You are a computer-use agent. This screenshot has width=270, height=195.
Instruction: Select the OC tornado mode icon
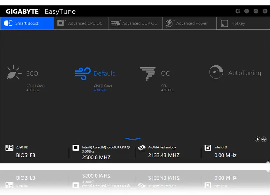(x=148, y=74)
